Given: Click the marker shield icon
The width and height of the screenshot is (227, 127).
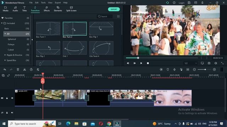Looking at the screenshot, I should (x=168, y=69).
